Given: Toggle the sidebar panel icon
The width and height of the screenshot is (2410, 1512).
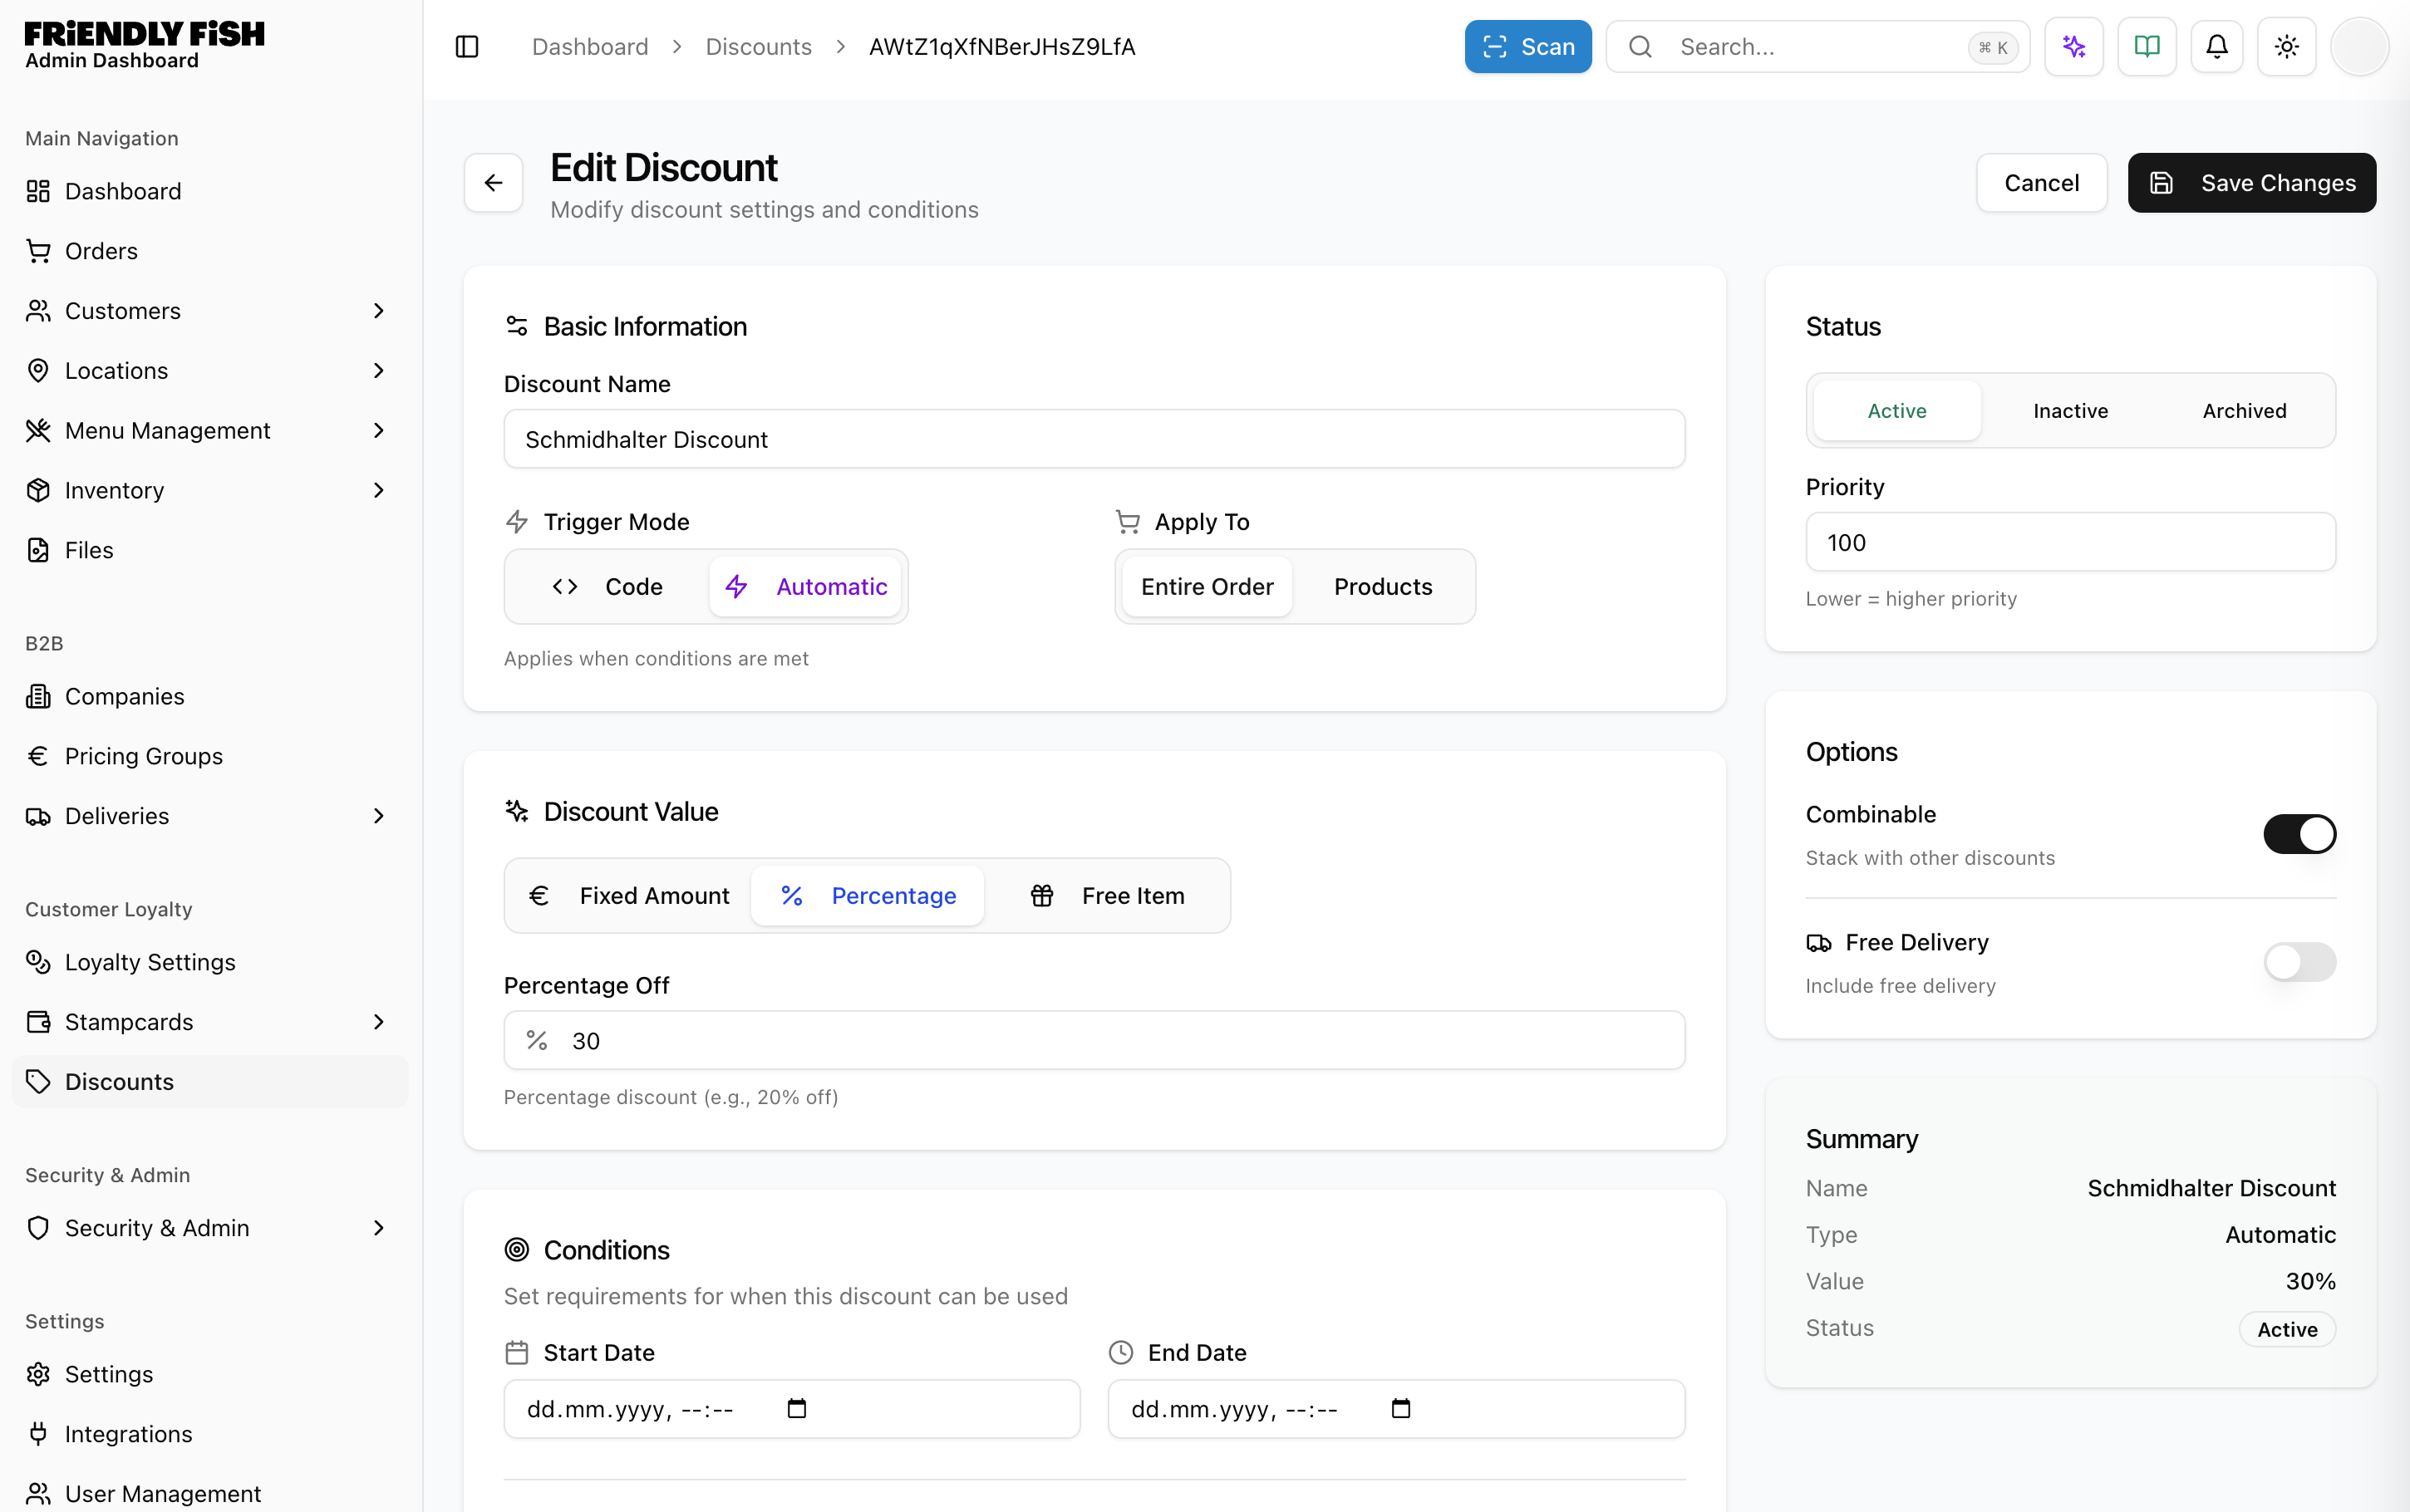Looking at the screenshot, I should tap(467, 47).
